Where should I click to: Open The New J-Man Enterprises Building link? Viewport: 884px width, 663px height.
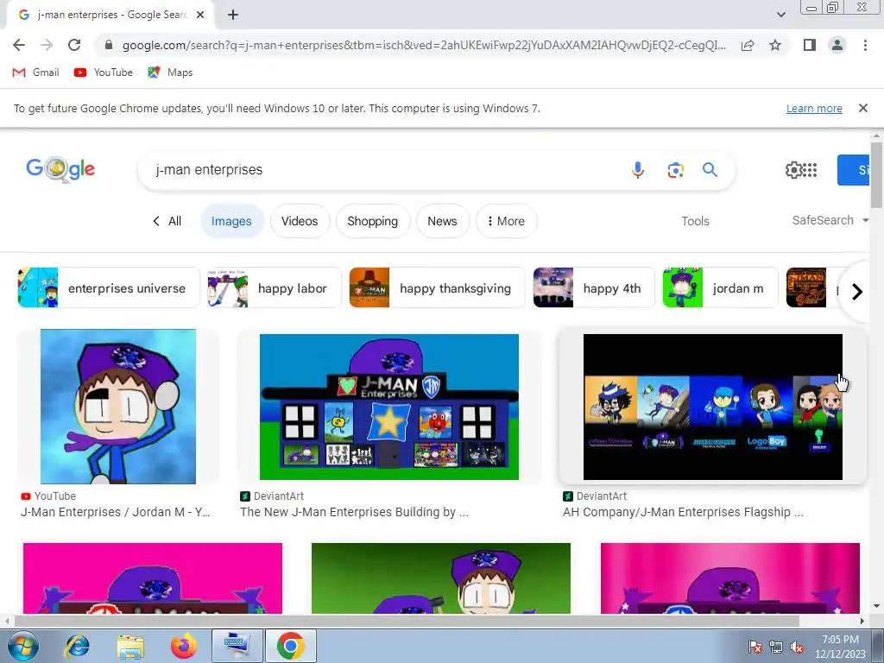[354, 512]
